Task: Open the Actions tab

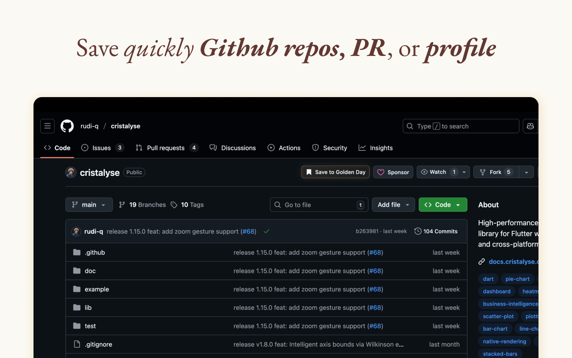Action: pos(284,148)
